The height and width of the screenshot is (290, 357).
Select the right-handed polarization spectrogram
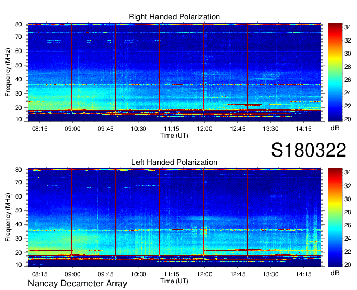[174, 72]
